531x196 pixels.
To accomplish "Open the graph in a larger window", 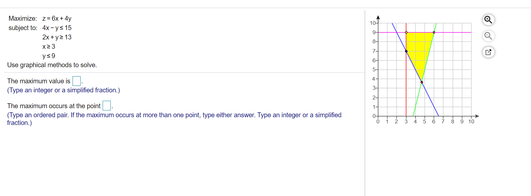I will coord(488,52).
